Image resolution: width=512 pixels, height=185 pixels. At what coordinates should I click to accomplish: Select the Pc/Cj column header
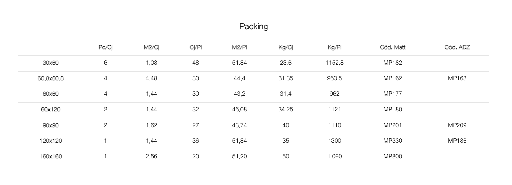(105, 47)
